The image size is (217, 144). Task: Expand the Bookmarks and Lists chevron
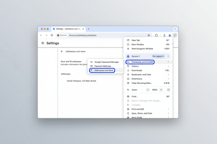point(168,74)
